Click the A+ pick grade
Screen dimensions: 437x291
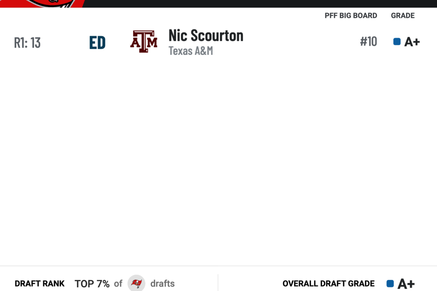coord(412,42)
